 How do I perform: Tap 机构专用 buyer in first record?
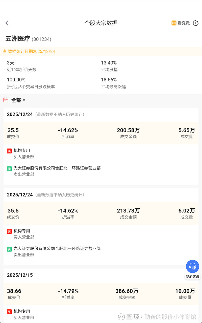(22, 150)
